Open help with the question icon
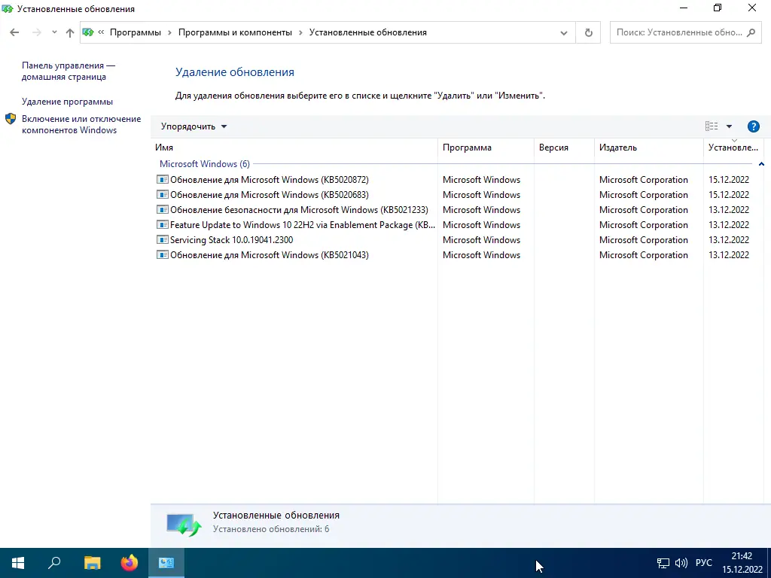 pyautogui.click(x=753, y=126)
